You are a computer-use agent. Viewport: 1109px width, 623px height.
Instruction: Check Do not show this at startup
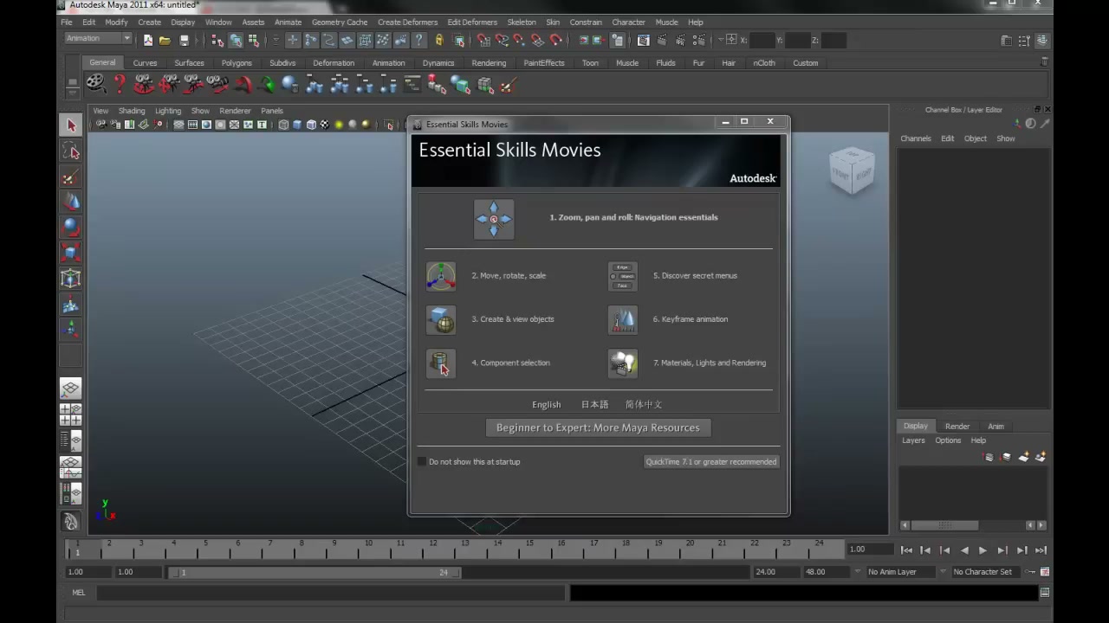(422, 462)
